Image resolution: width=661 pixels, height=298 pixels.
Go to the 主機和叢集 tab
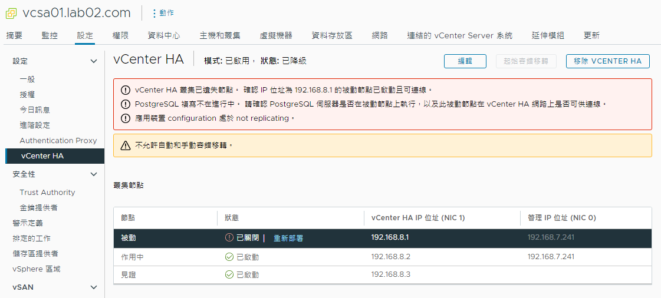pos(220,35)
